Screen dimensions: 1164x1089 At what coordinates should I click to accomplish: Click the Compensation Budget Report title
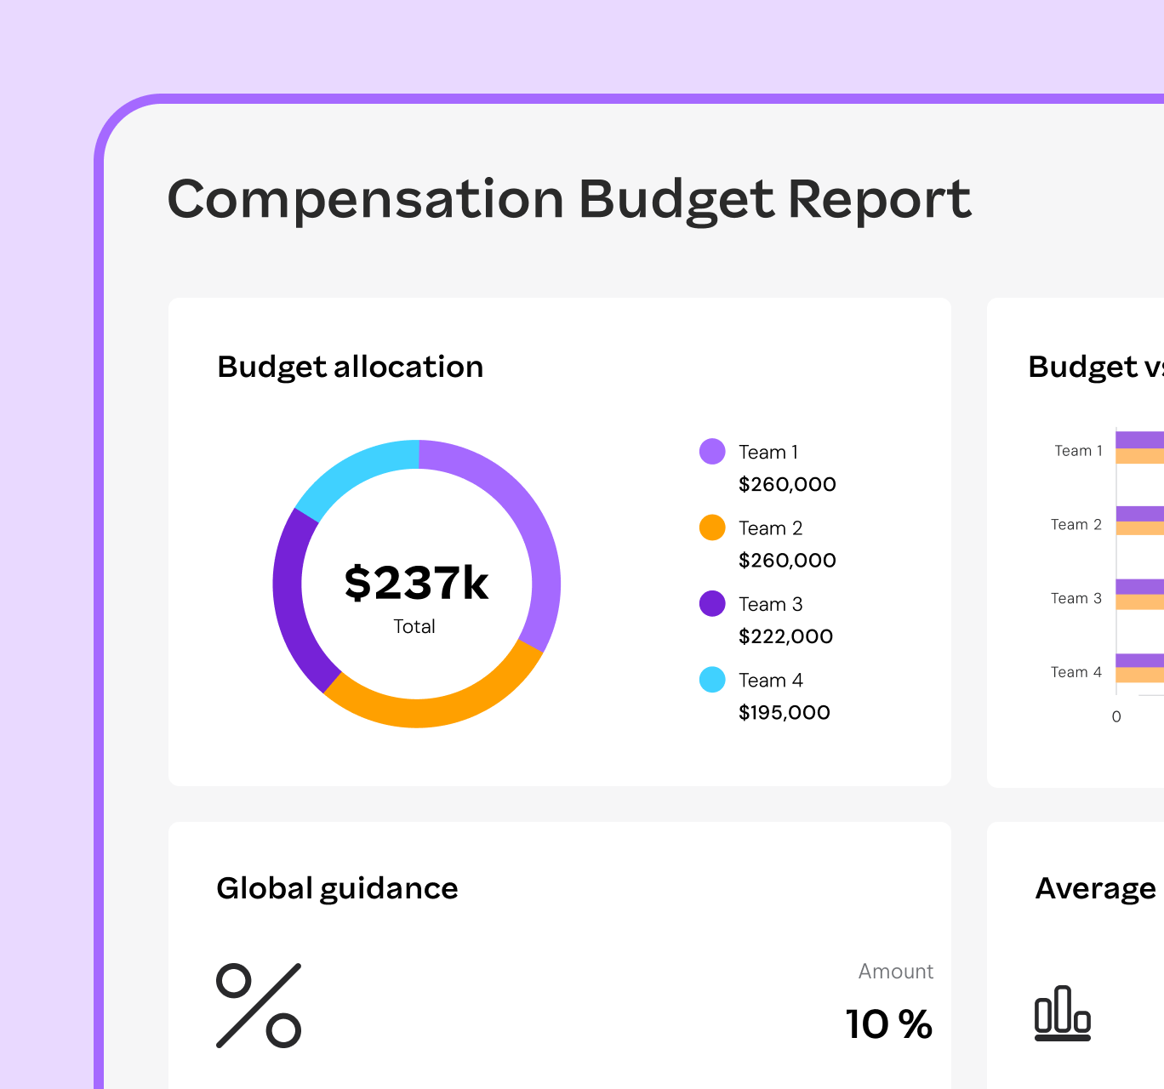[x=569, y=199]
